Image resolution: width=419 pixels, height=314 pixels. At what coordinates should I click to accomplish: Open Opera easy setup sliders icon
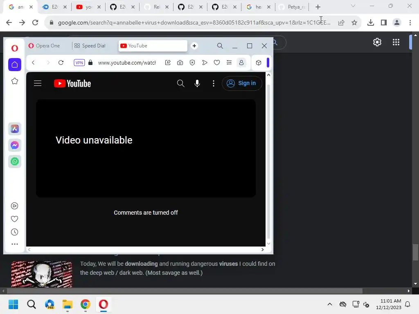229,63
